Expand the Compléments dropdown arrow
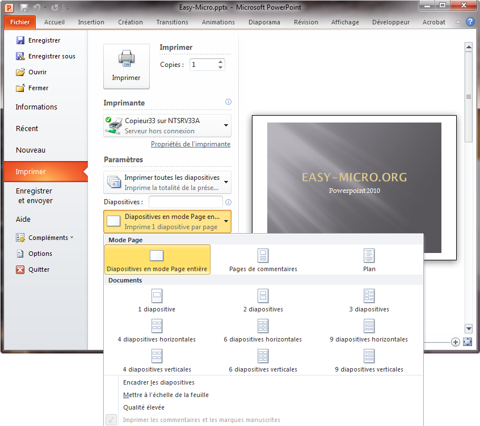The image size is (480, 426). (72, 238)
